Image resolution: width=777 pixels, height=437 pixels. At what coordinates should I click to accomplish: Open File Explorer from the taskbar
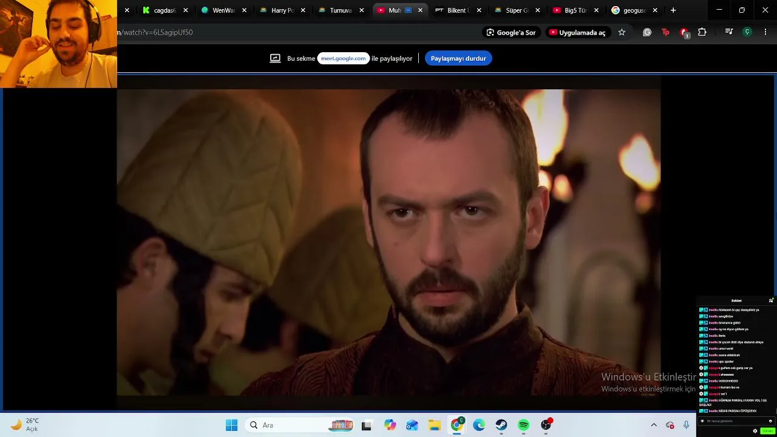pyautogui.click(x=435, y=425)
